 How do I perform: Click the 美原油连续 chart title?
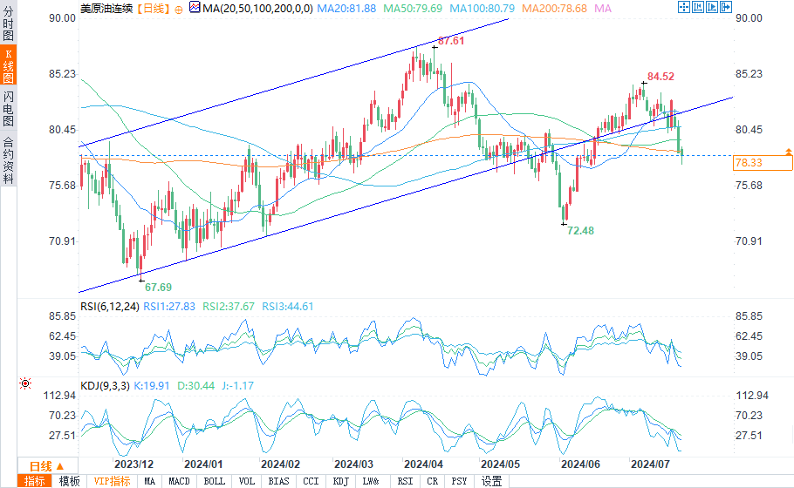pos(106,8)
